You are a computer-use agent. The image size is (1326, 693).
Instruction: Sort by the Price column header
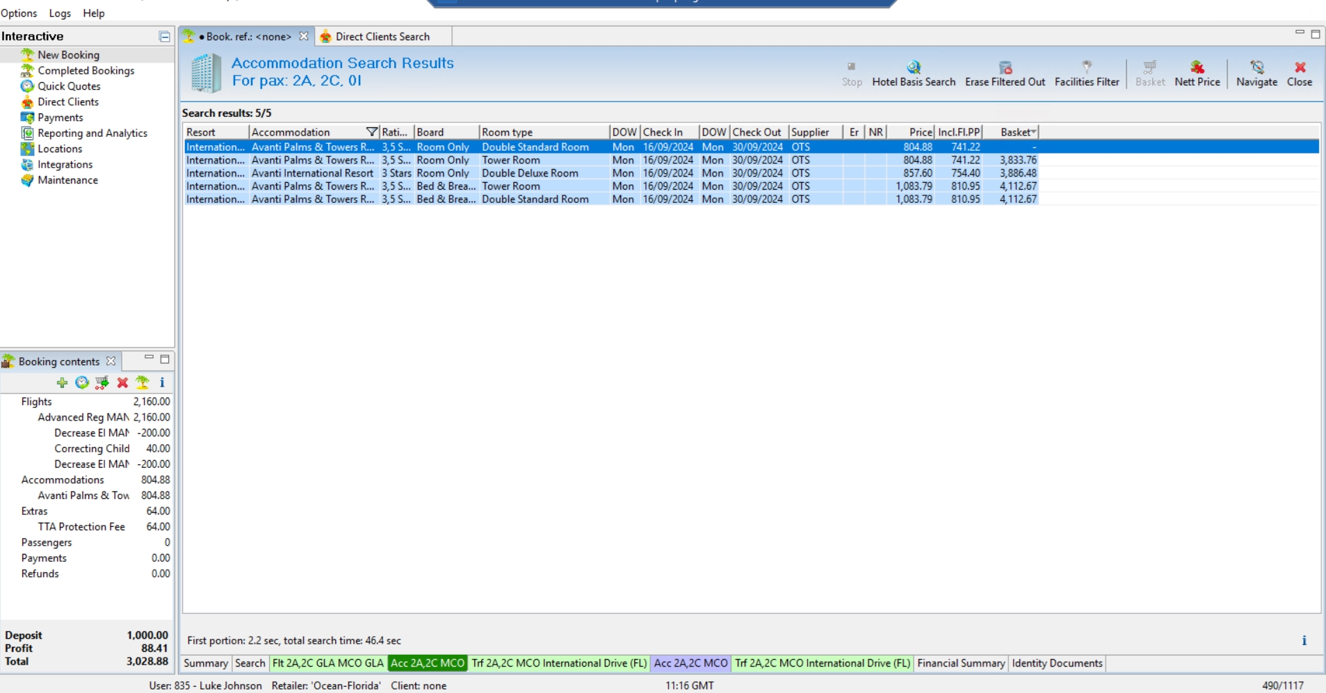(x=910, y=132)
